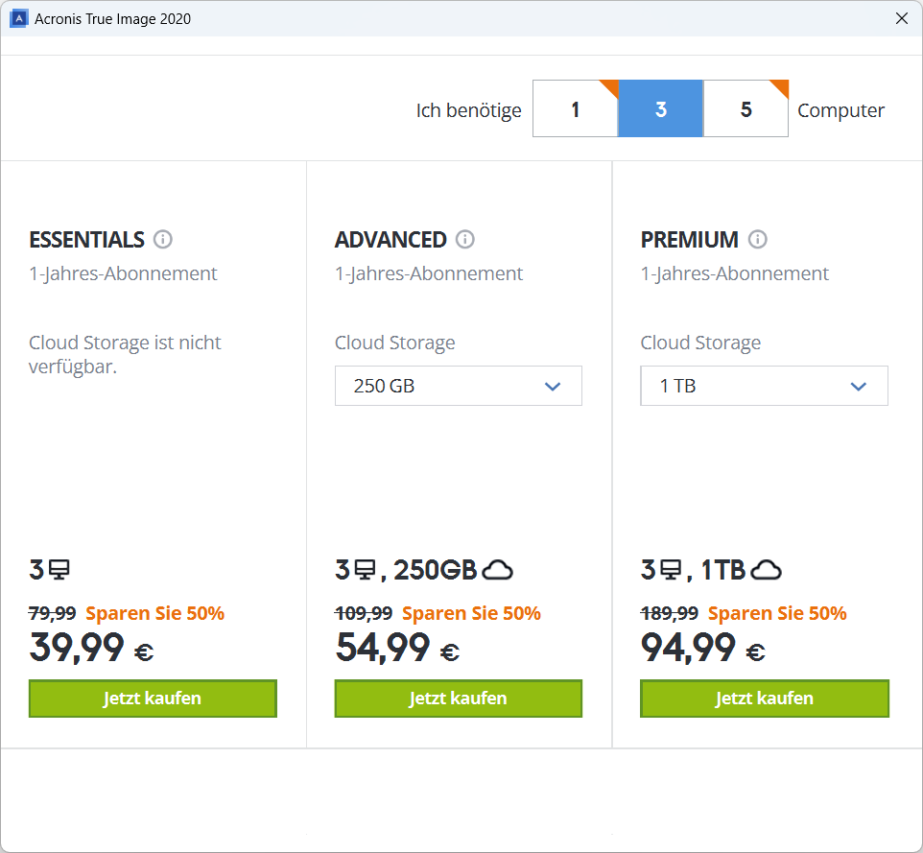The width and height of the screenshot is (923, 853).
Task: Click the info icon next to PREMIUM
Action: click(x=758, y=239)
